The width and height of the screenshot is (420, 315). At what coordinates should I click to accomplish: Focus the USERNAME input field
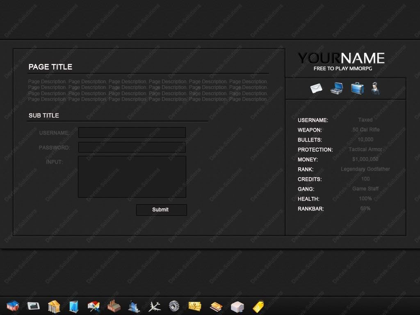132,132
